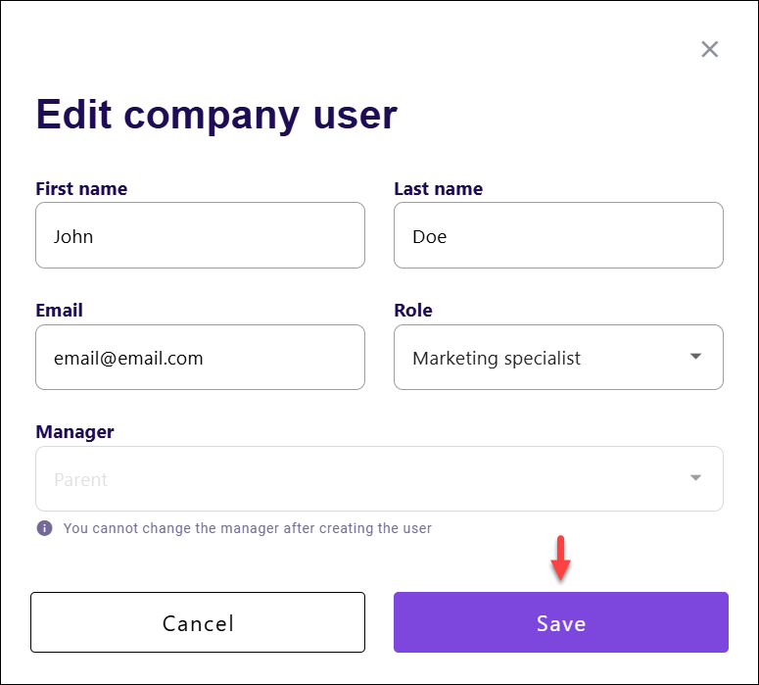Click the info icon beside manager note
This screenshot has height=685, width=759.
point(44,528)
